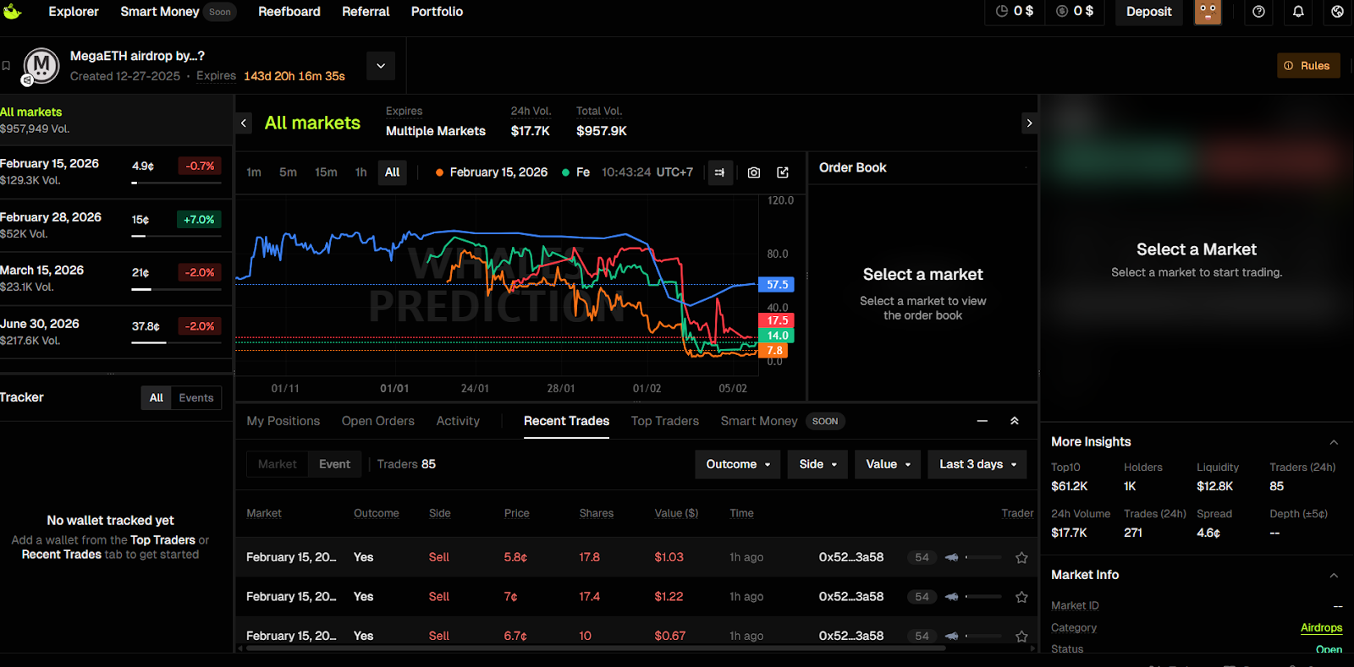Viewport: 1354px width, 667px height.
Task: Open the help question mark icon
Action: point(1258,12)
